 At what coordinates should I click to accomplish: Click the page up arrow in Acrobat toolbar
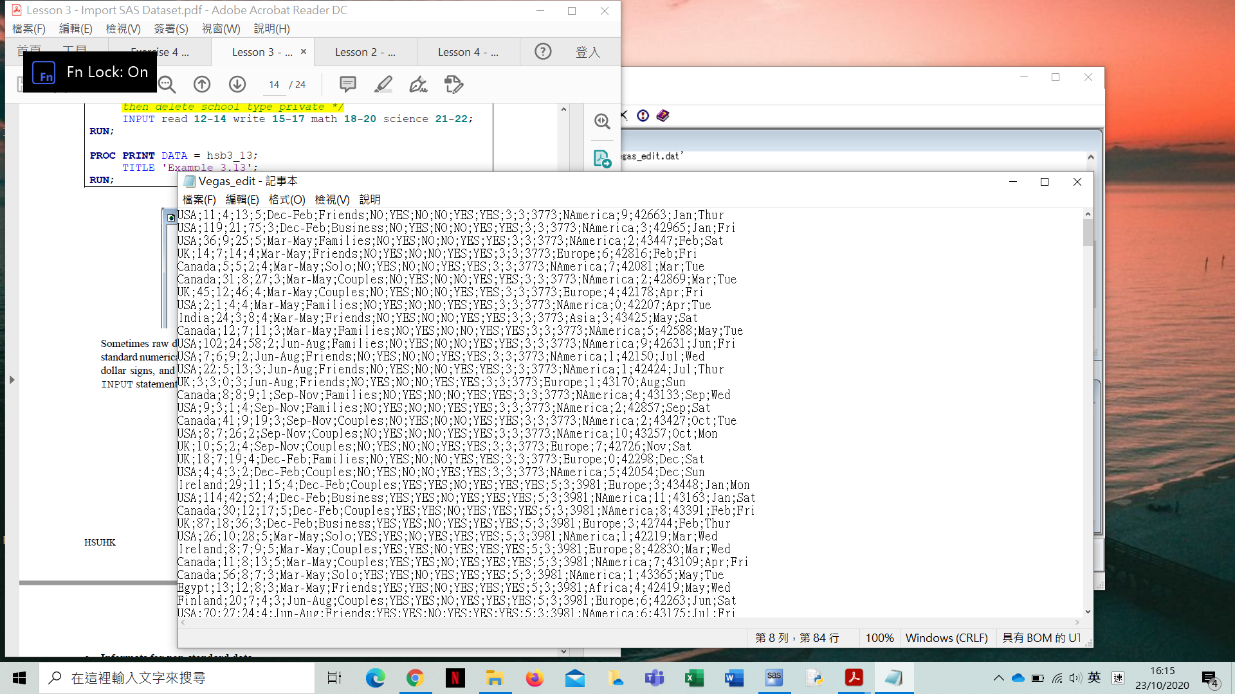tap(202, 84)
